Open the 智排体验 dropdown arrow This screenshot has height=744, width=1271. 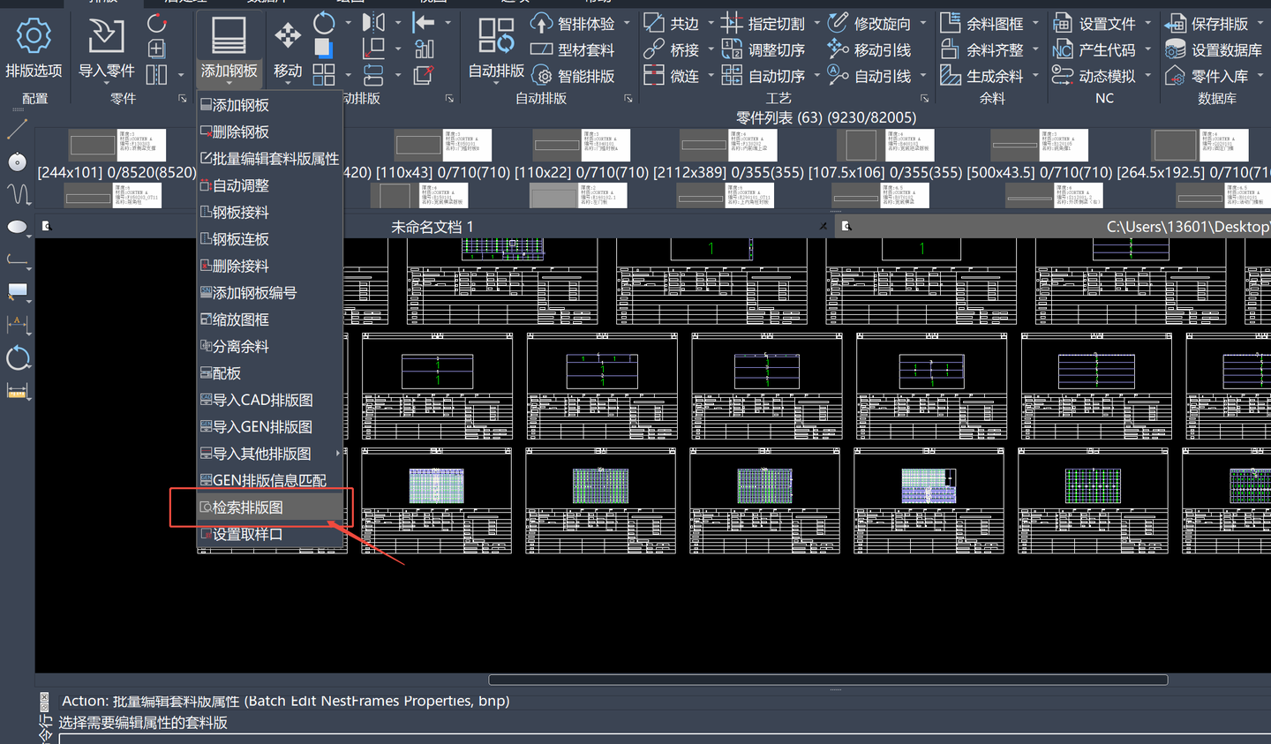627,23
